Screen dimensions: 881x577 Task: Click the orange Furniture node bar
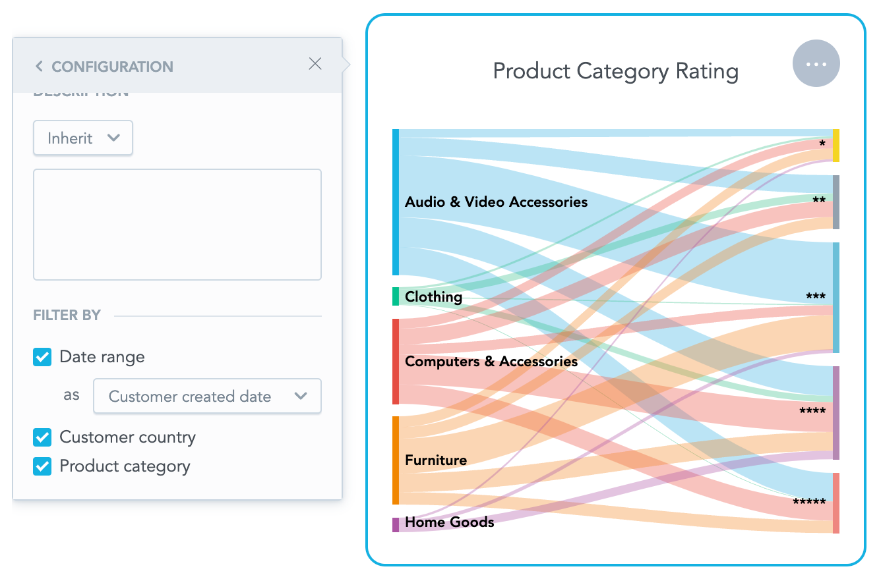pyautogui.click(x=396, y=460)
